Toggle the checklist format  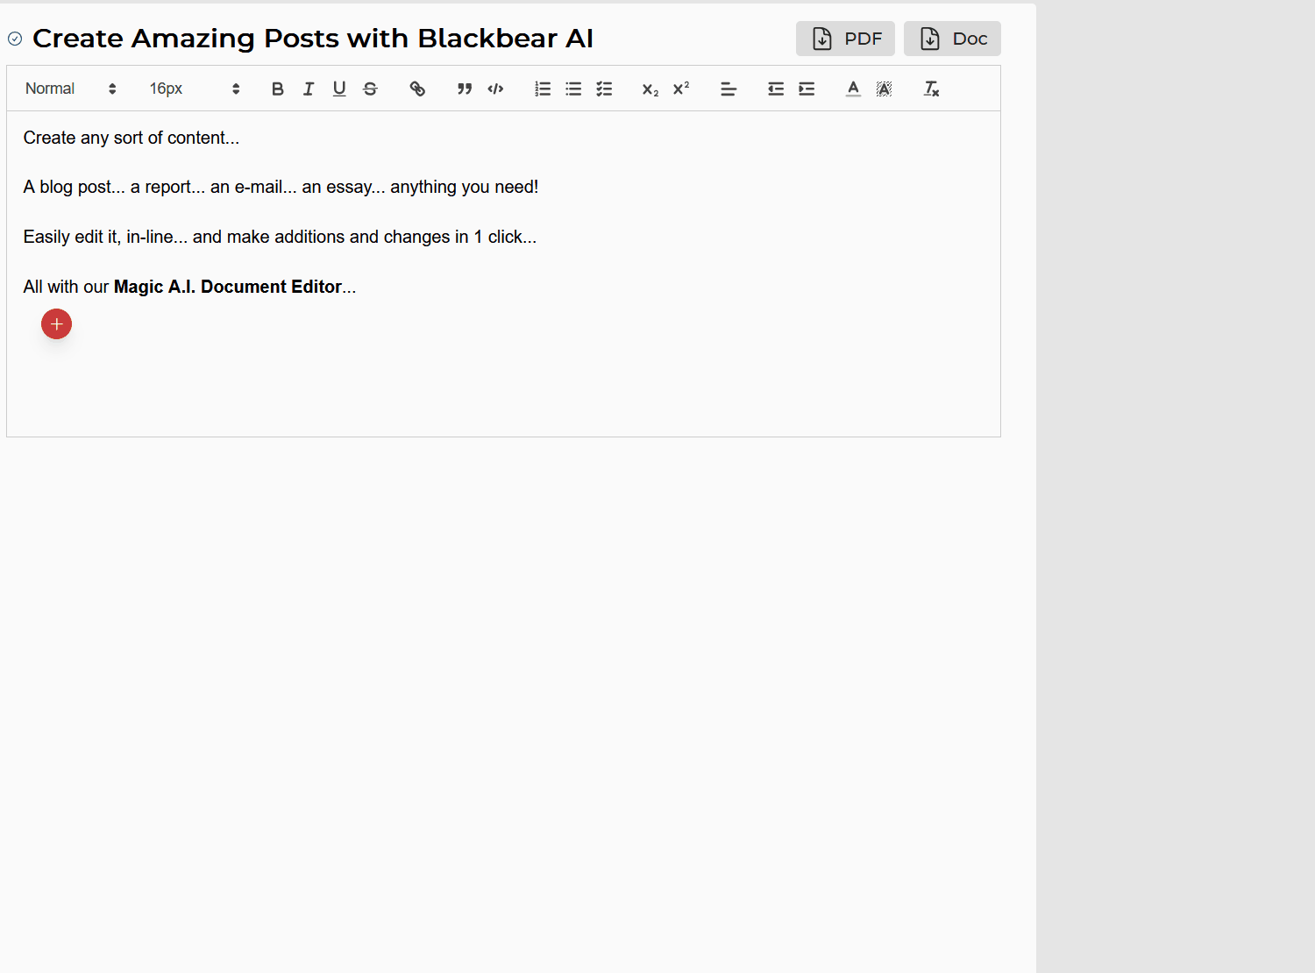[604, 89]
